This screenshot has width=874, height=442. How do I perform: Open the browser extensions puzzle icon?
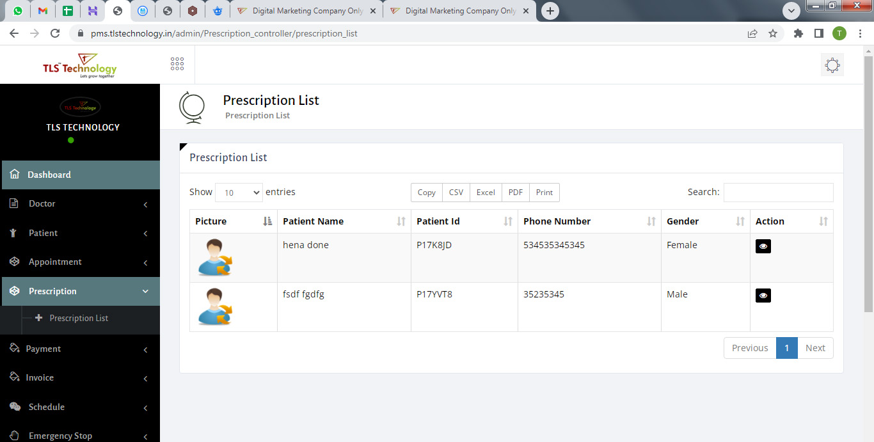point(798,33)
